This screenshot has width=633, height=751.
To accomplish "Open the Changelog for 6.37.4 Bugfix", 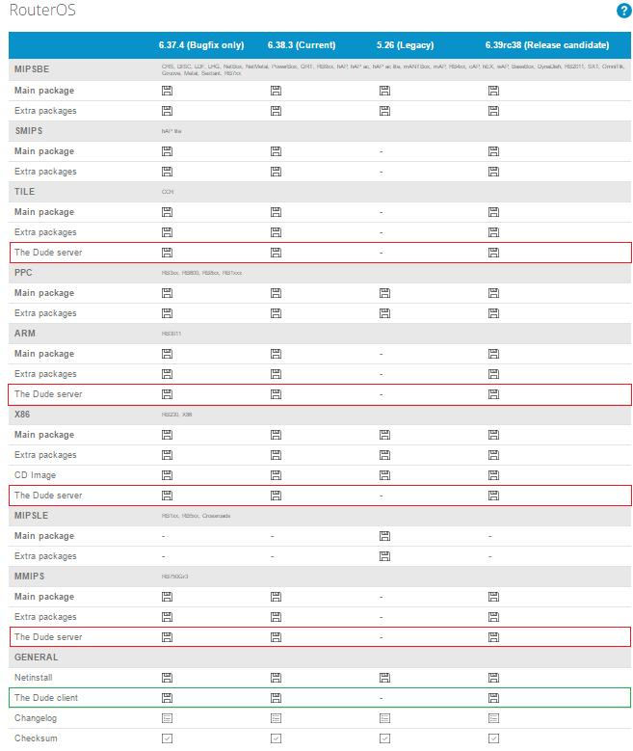I will pos(167,718).
